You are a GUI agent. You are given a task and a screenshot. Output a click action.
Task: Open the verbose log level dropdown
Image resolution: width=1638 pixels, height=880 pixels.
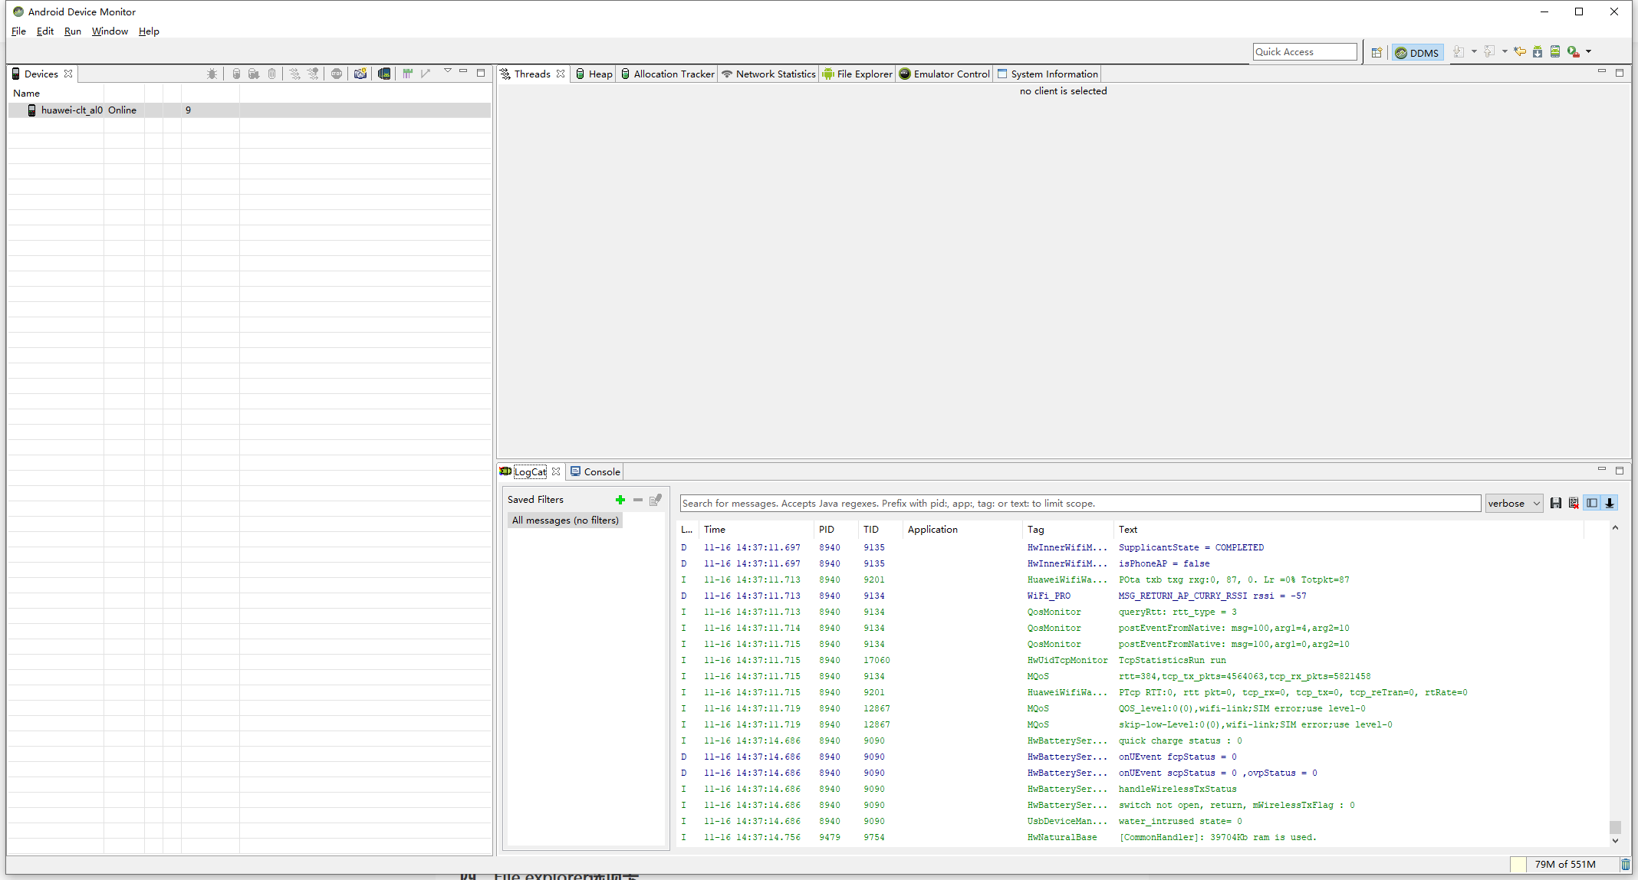pyautogui.click(x=1514, y=504)
